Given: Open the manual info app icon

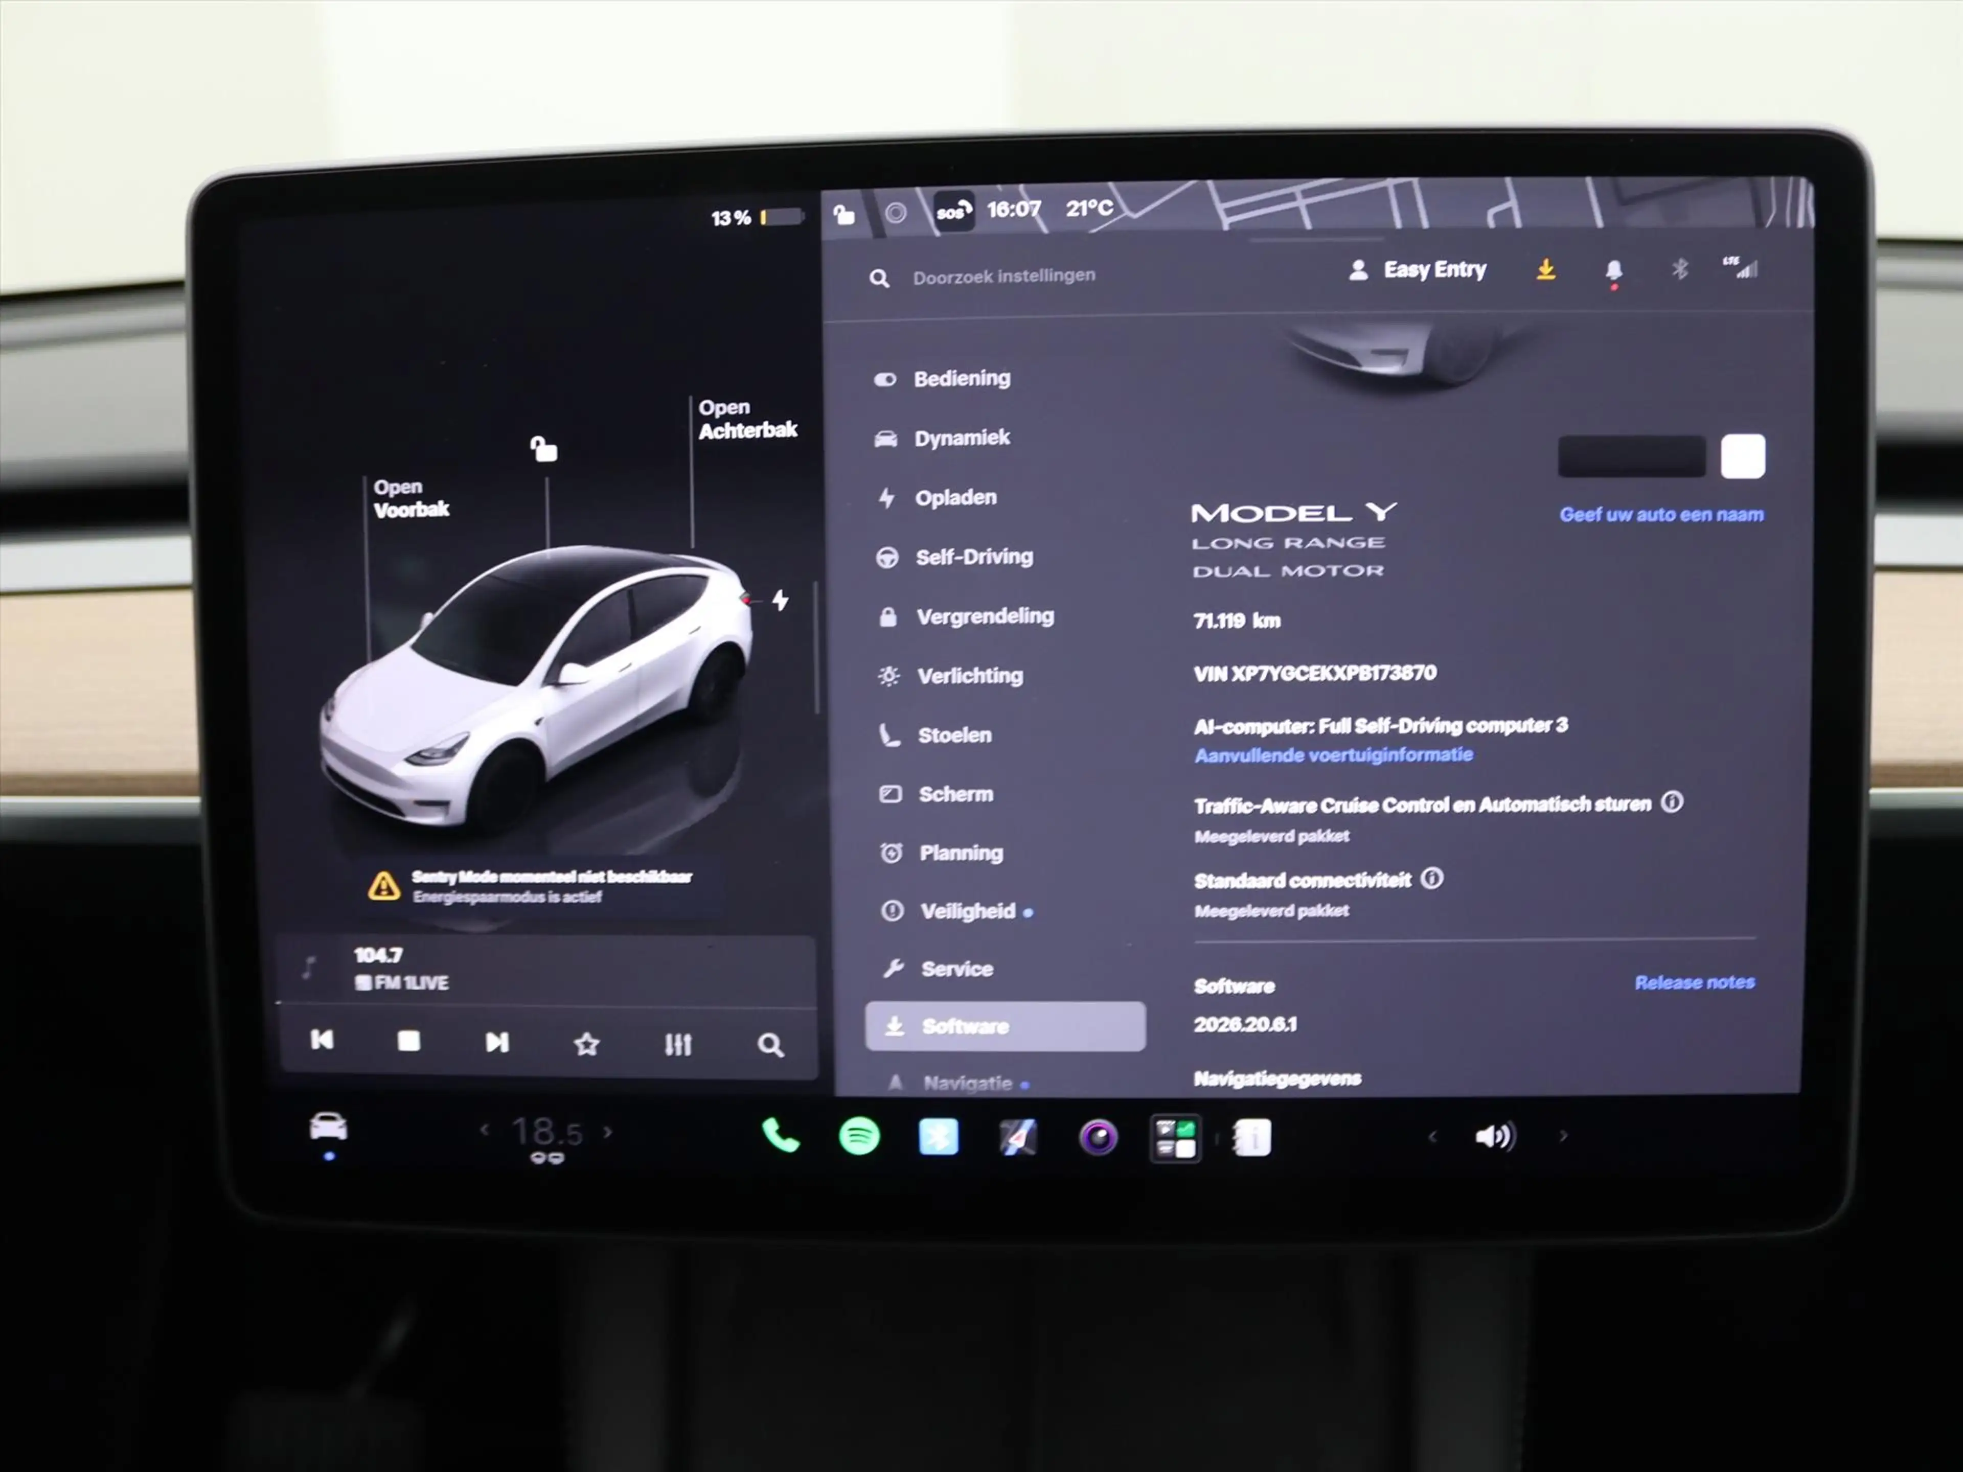Looking at the screenshot, I should (1253, 1138).
